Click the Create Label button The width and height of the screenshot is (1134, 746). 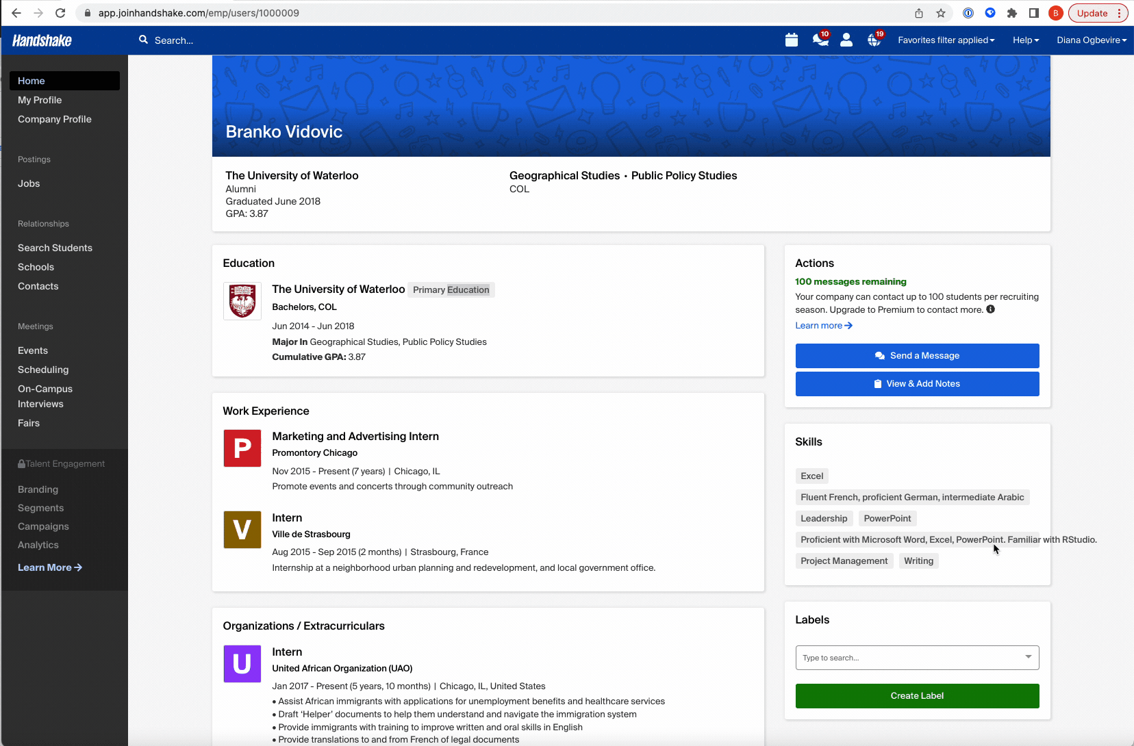(917, 695)
